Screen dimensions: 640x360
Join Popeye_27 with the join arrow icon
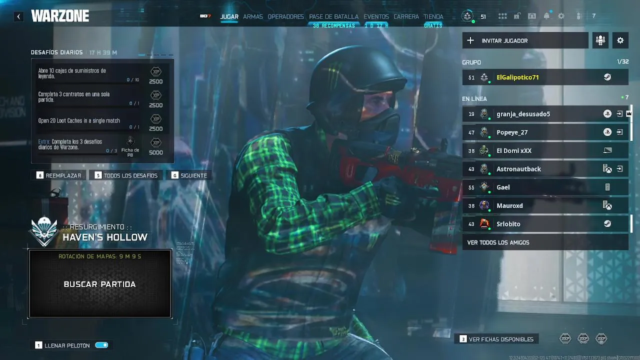click(x=619, y=132)
